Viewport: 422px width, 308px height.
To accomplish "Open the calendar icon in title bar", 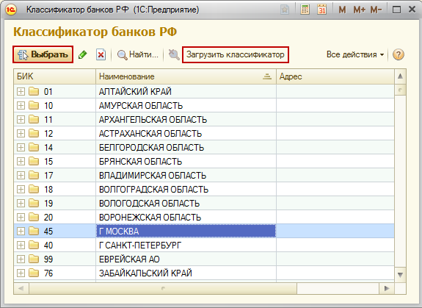I will click(x=321, y=10).
